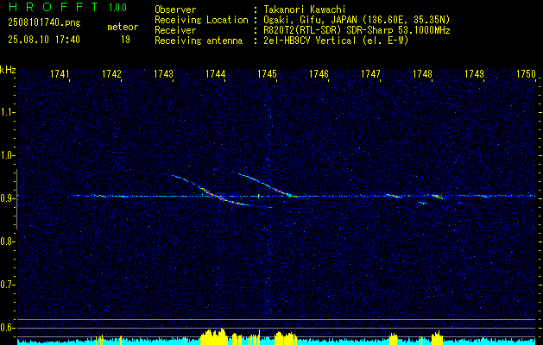Screen dimensions: 543x345
Task: Click the date stamp 25.08.10 17:40
Action: [x=44, y=40]
